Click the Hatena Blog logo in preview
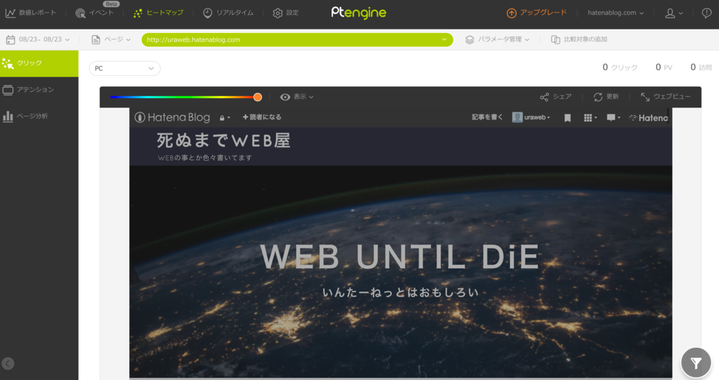719x380 pixels. 173,117
